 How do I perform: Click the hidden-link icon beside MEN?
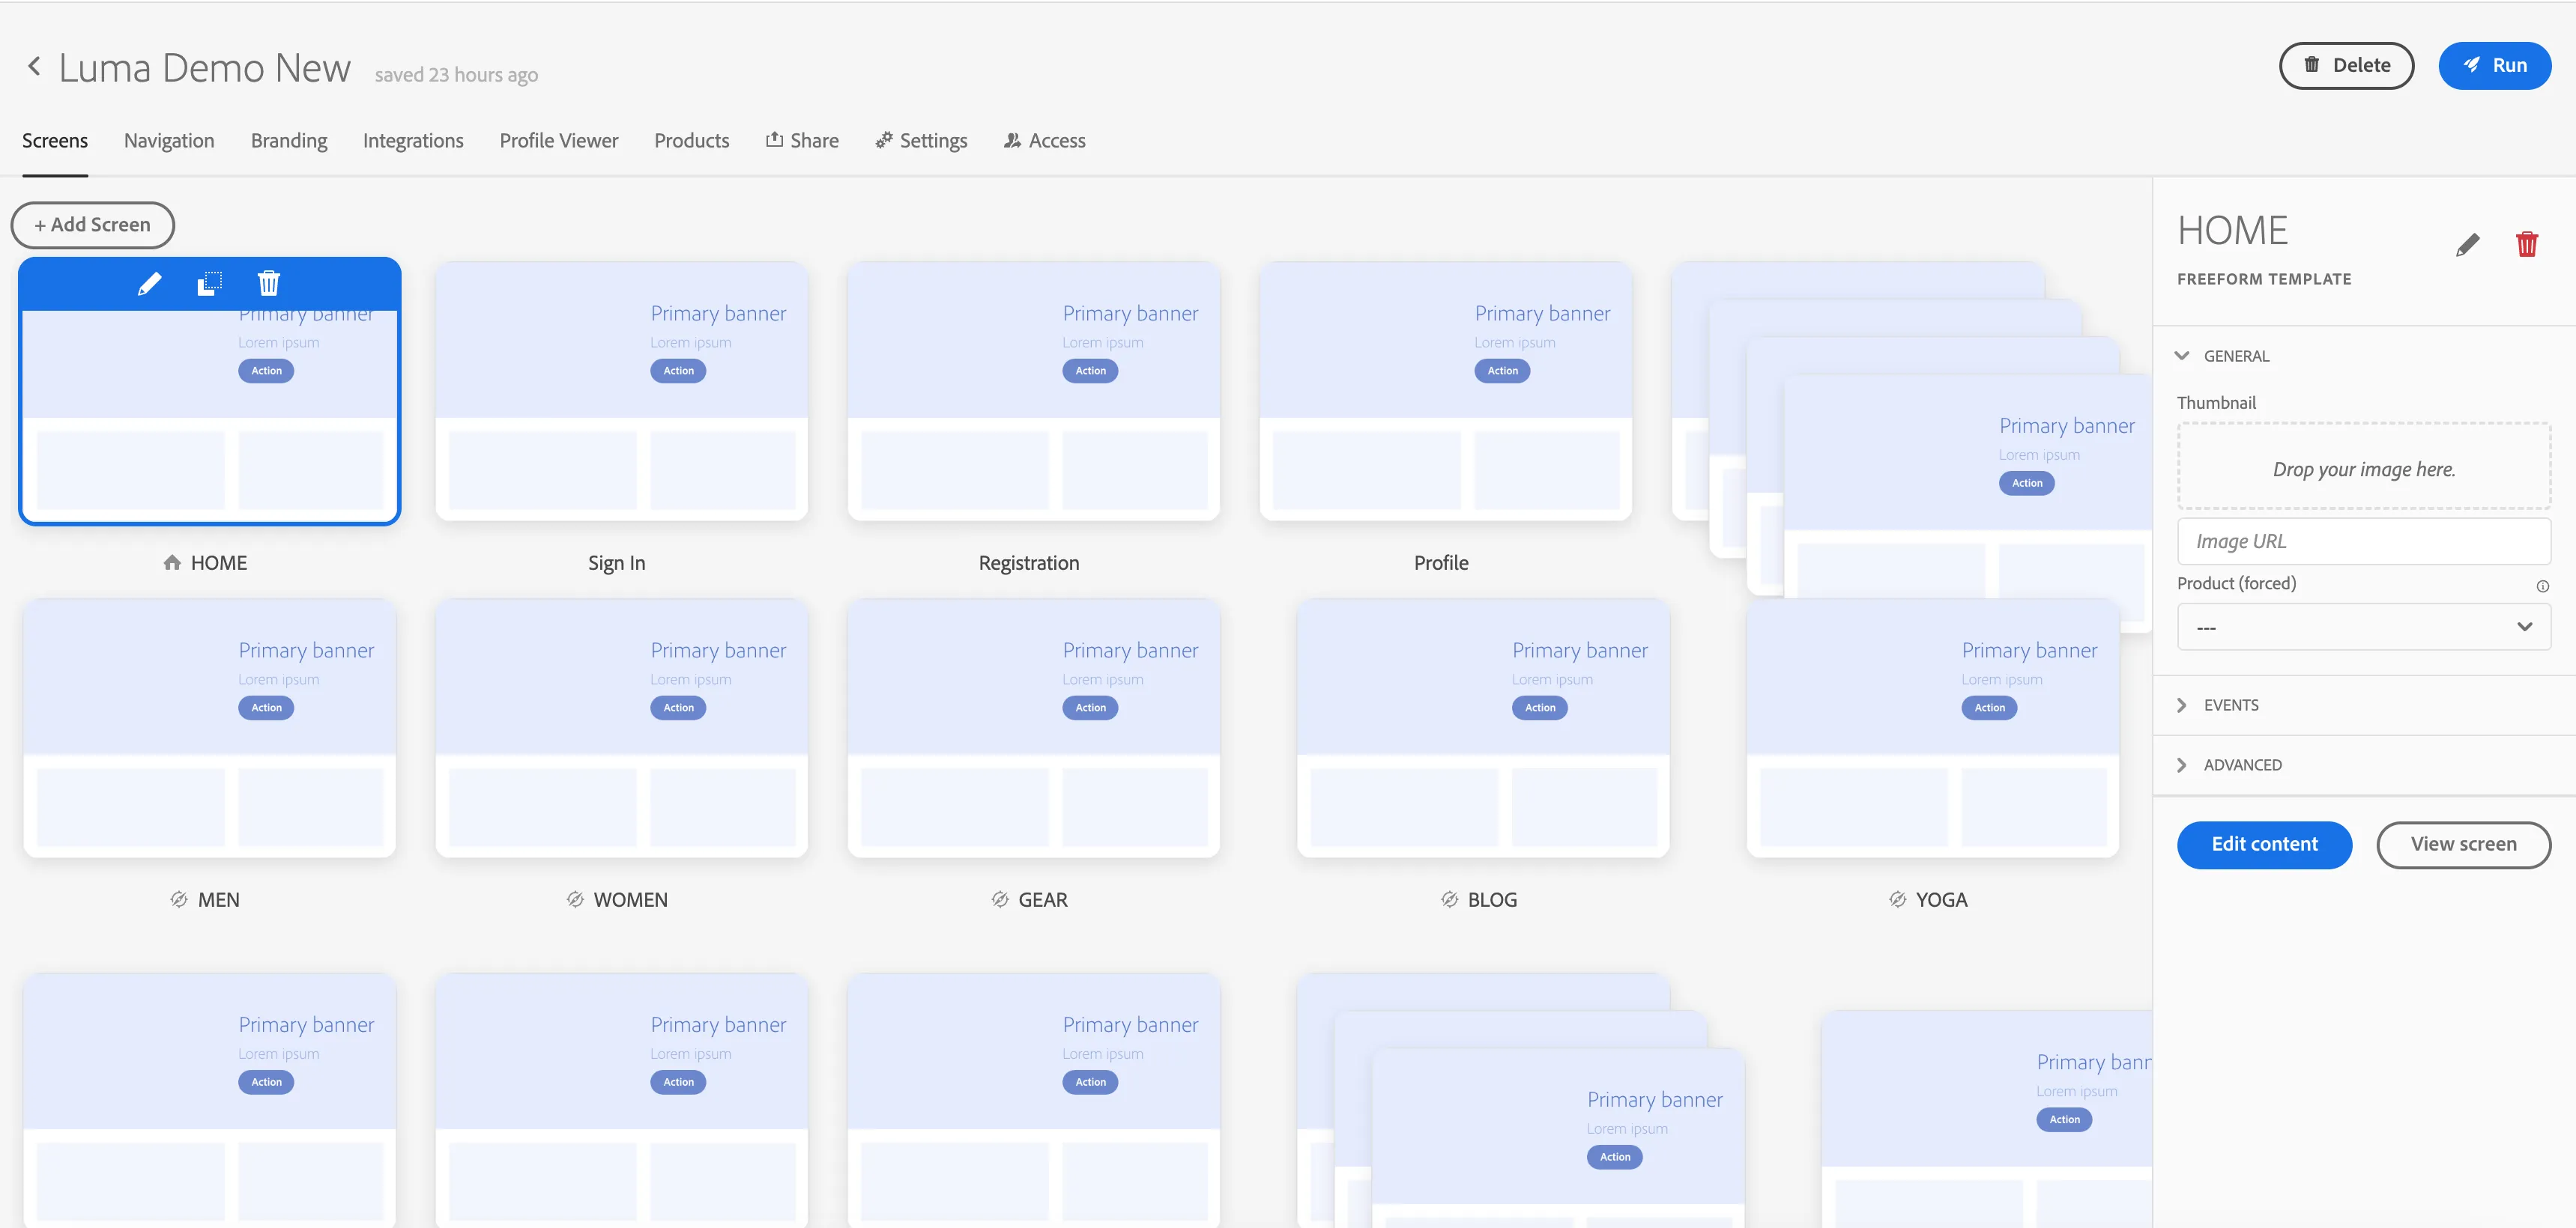click(179, 899)
